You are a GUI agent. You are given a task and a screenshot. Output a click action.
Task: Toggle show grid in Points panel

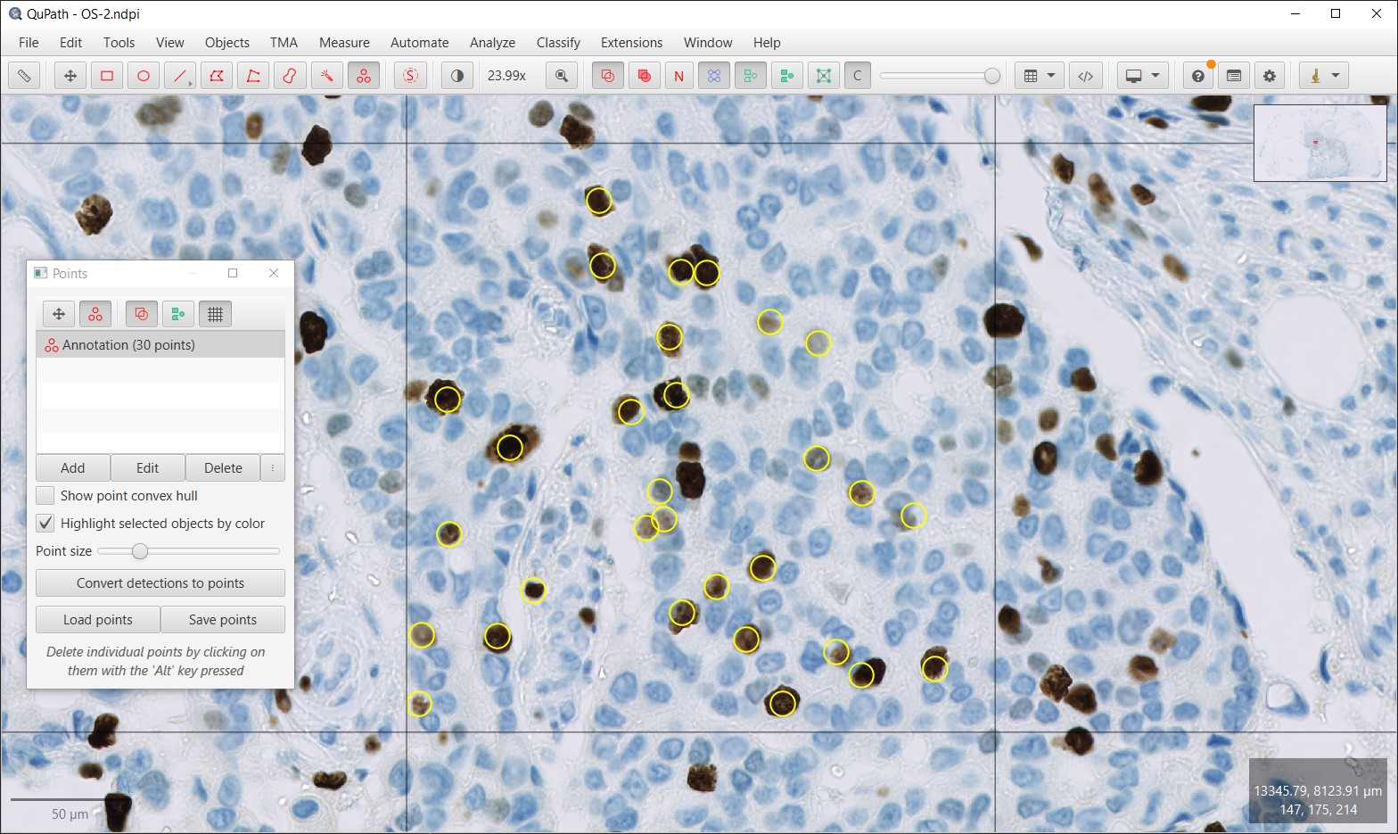(x=215, y=314)
